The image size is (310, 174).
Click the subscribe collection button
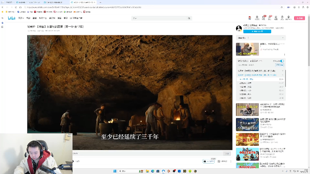[x=279, y=65]
